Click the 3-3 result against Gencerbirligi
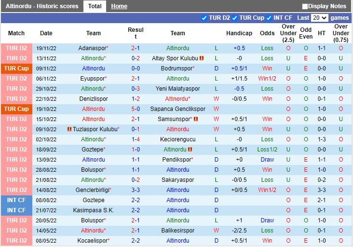The image size is (353, 247). (136, 190)
